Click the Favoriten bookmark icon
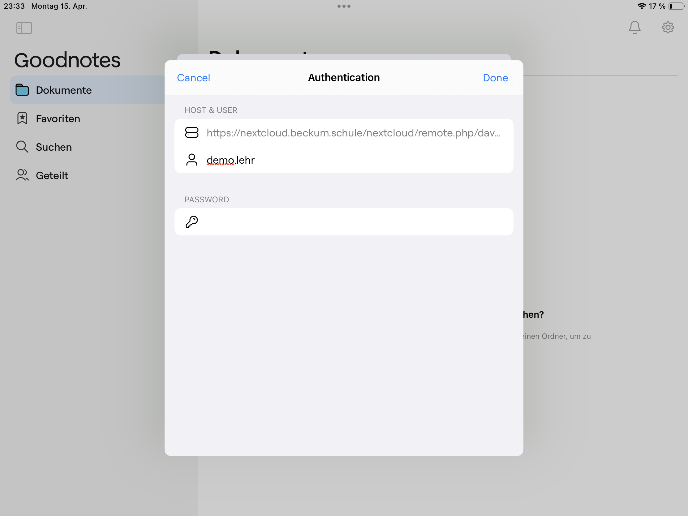The width and height of the screenshot is (688, 516). [x=22, y=118]
